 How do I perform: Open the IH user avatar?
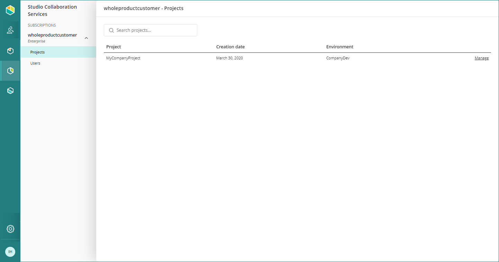coord(10,252)
